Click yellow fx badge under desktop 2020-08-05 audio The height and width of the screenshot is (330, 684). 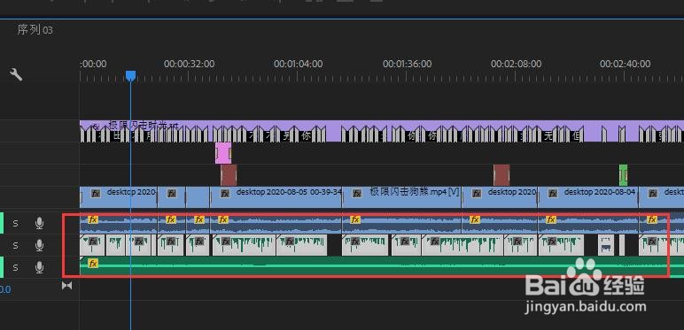point(223,219)
